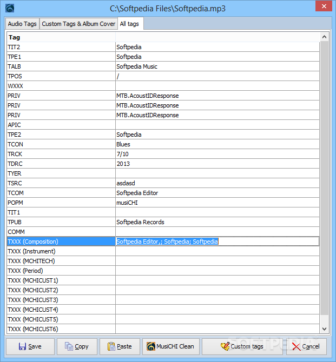Viewport: 336px width, 362px height.
Task: Select the TXXX (Period) row
Action: pyautogui.click(x=163, y=271)
